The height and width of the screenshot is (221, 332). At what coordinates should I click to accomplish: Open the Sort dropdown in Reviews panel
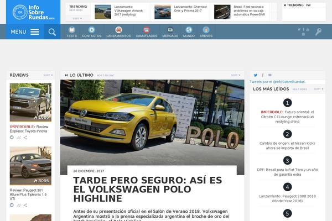48,75
